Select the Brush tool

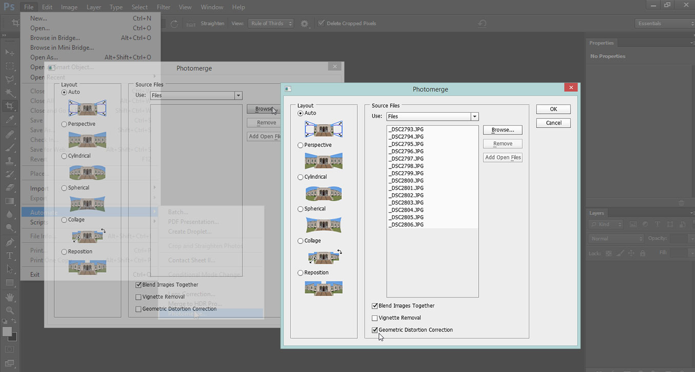[10, 147]
